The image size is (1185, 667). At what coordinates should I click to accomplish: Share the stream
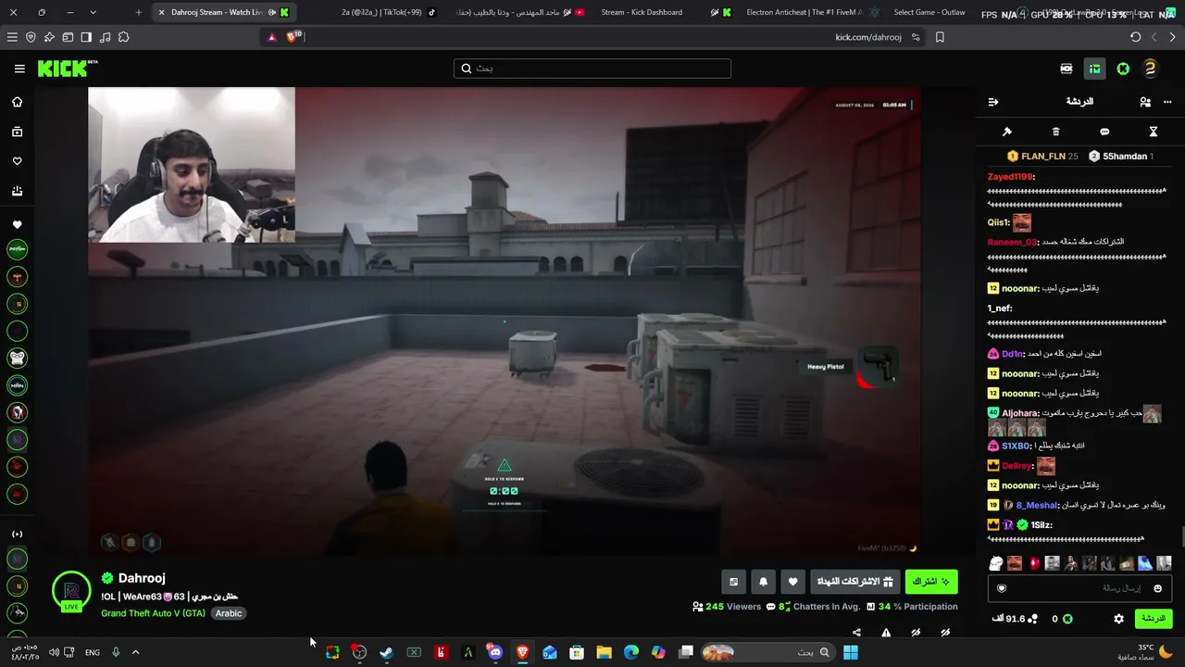(x=856, y=633)
